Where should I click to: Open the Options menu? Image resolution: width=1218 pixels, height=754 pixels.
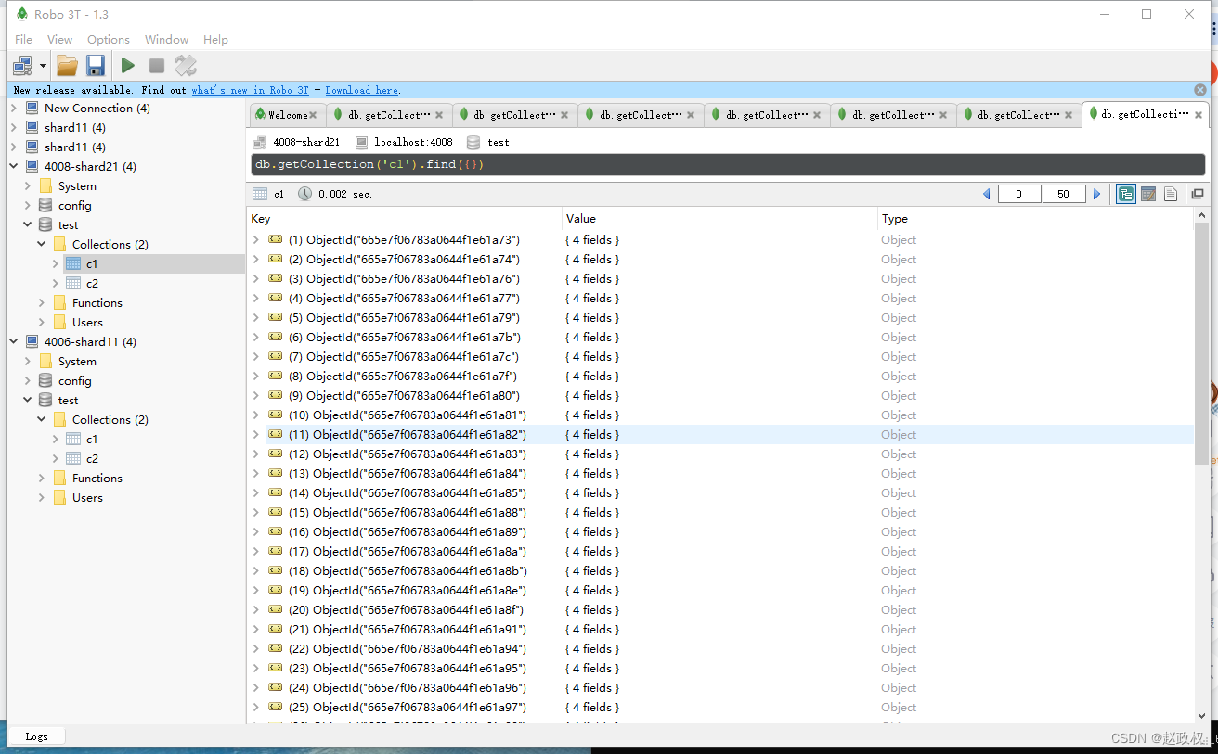(108, 39)
